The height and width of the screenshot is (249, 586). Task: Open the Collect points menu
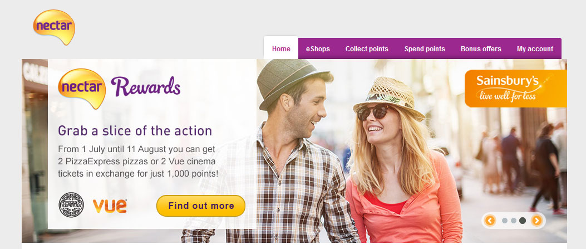tap(367, 48)
